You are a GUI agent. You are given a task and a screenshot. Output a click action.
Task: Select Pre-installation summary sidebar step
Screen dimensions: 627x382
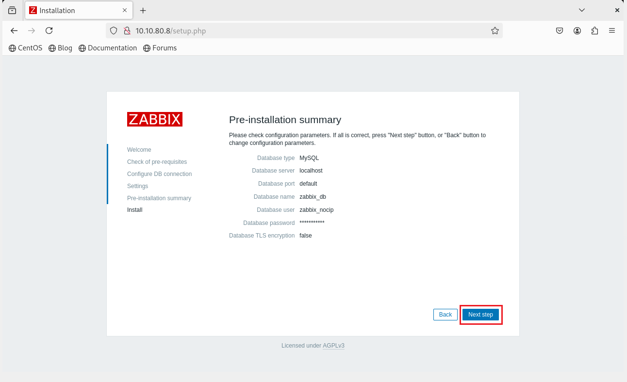pyautogui.click(x=159, y=198)
